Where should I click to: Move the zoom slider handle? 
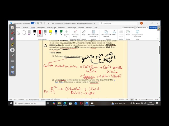[146, 99]
